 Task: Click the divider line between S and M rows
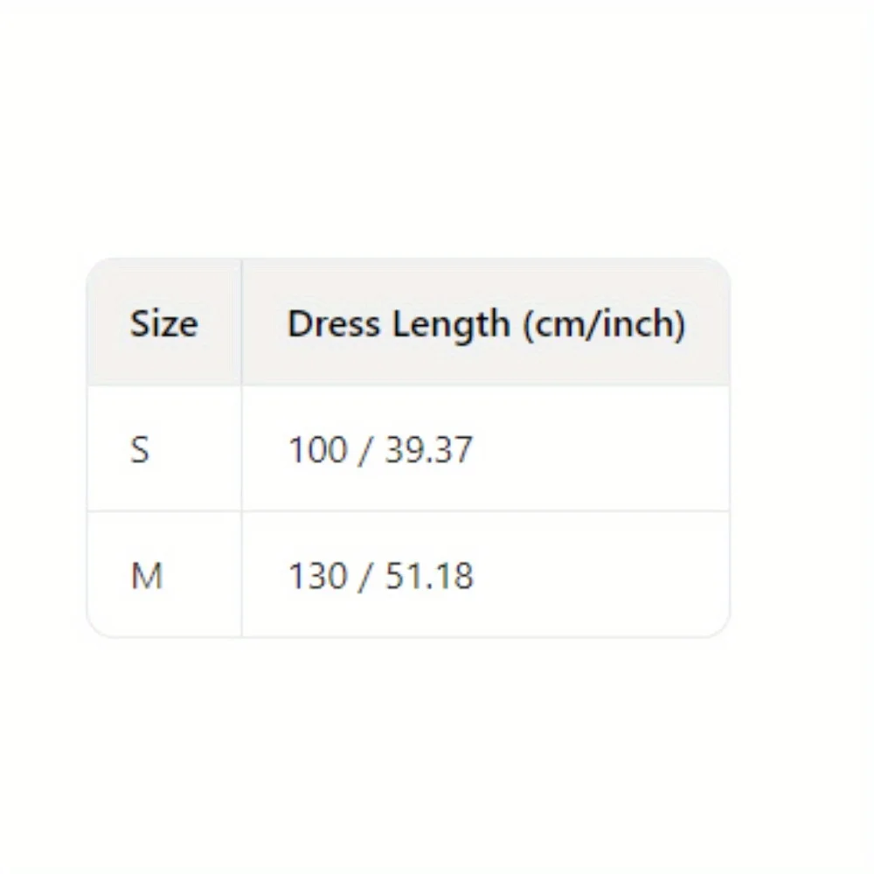[x=407, y=511]
